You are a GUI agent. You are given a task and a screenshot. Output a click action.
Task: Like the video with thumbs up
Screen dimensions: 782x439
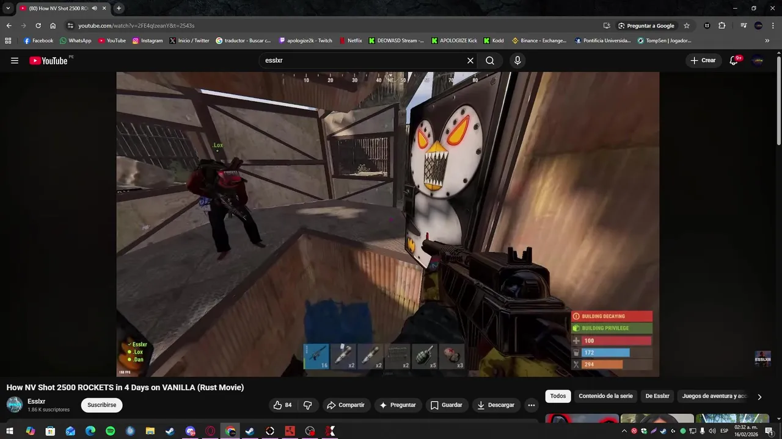(282, 405)
